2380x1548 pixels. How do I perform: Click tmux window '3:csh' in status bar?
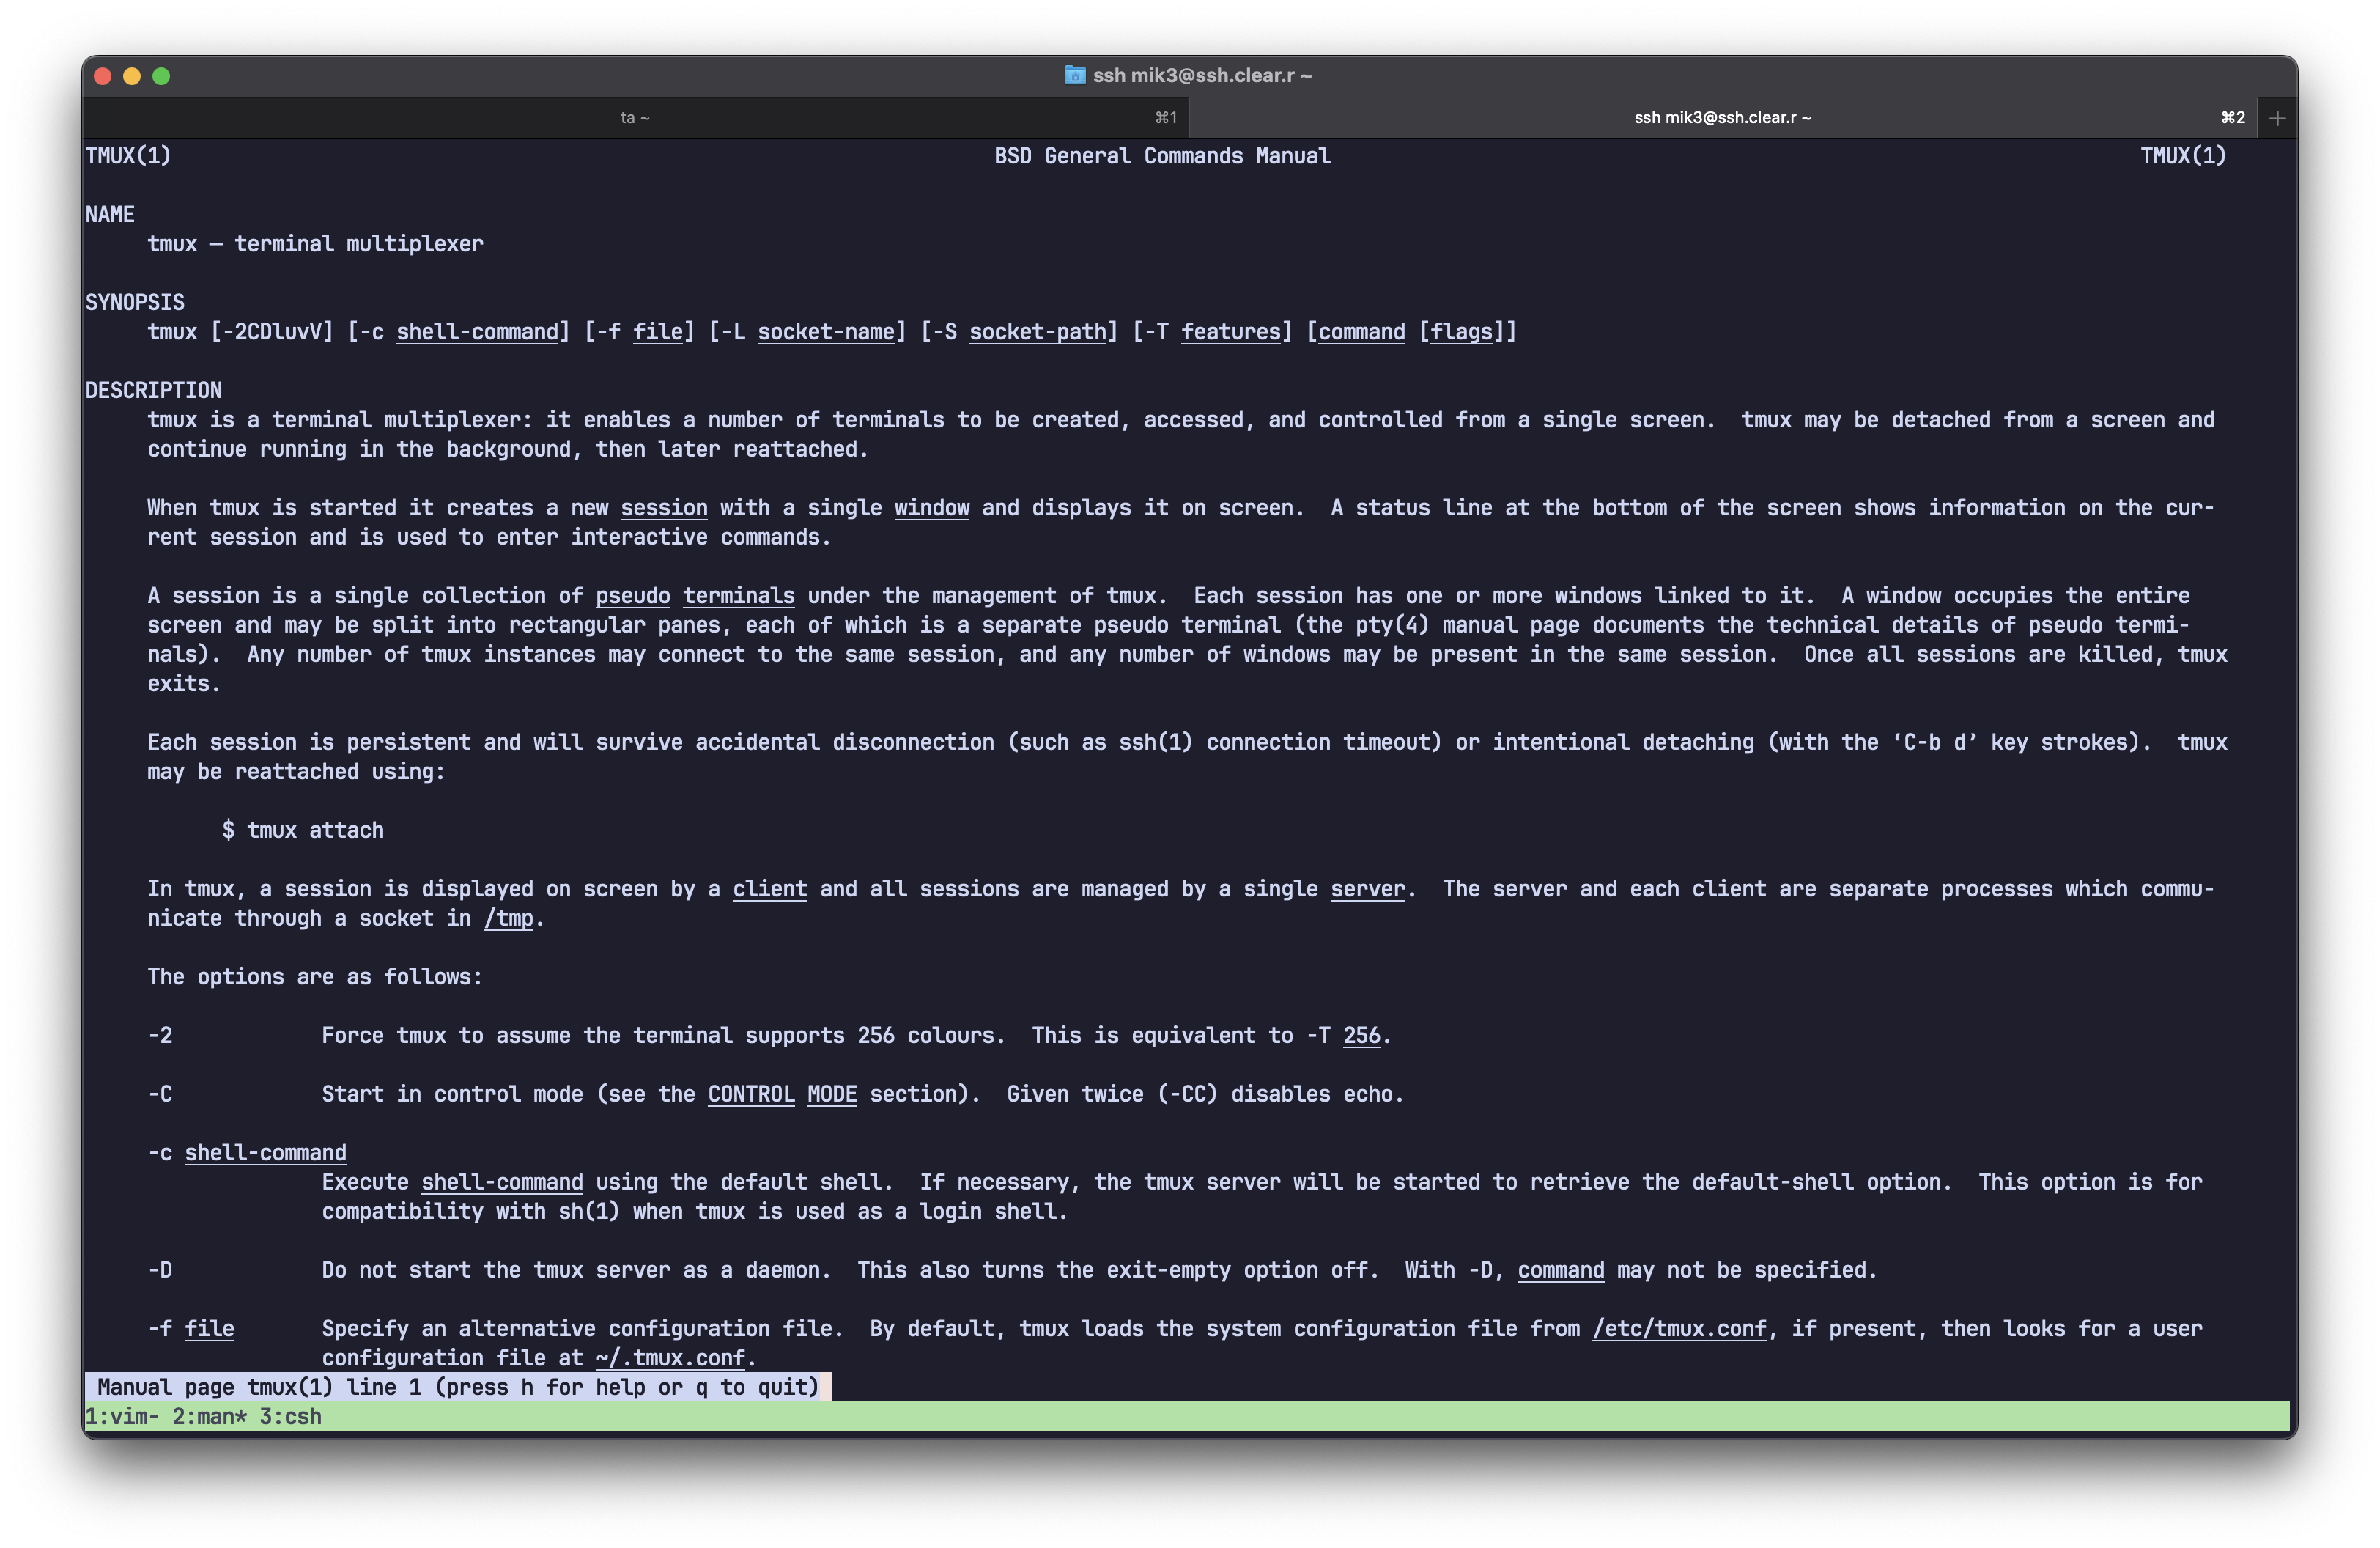click(290, 1416)
